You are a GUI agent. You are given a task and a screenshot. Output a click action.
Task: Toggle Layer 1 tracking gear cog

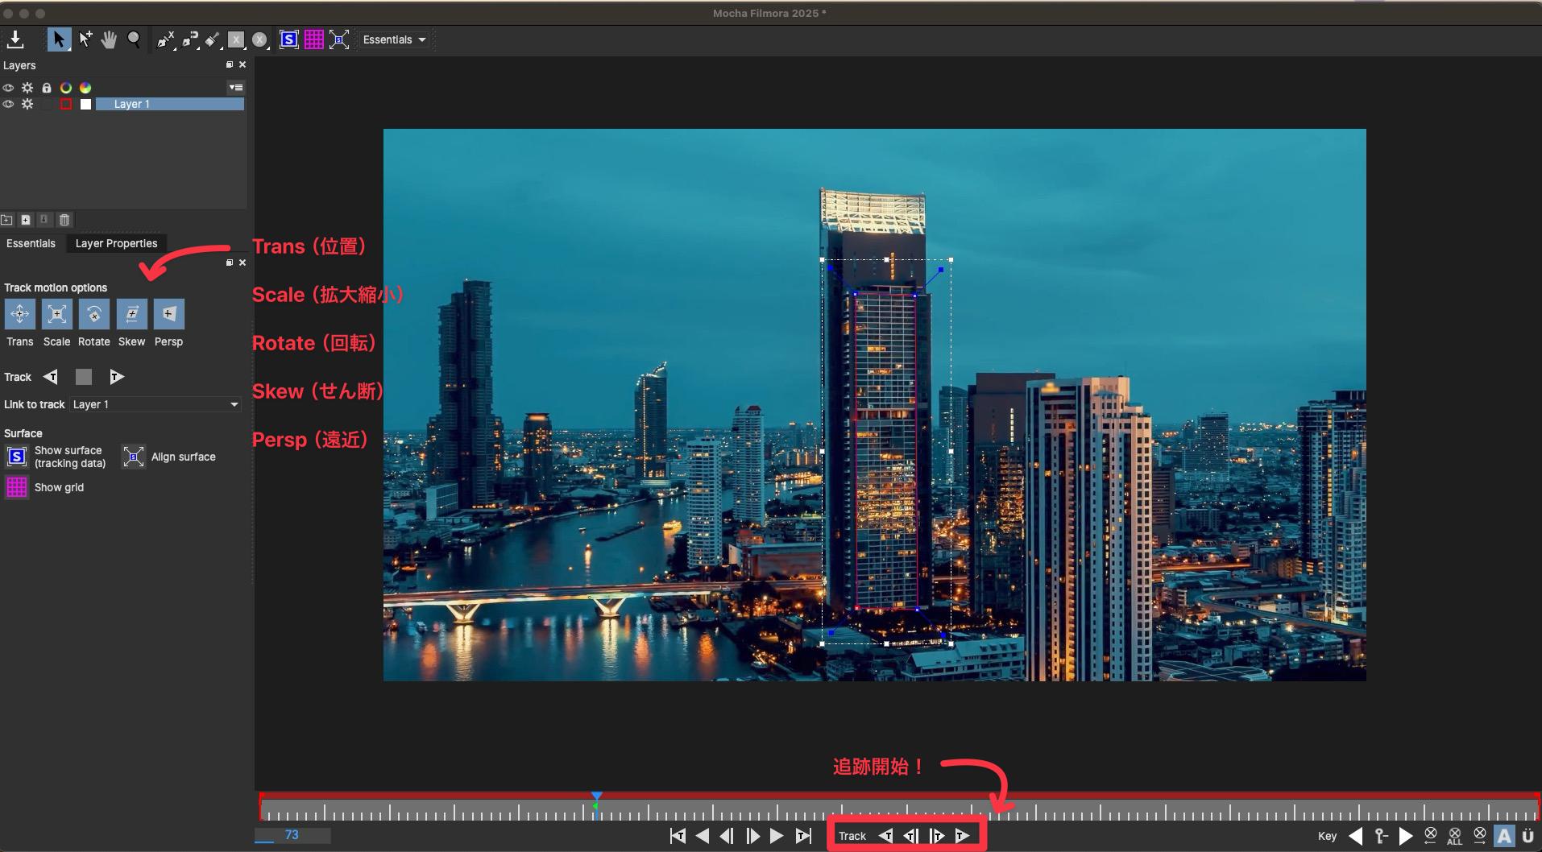27,104
